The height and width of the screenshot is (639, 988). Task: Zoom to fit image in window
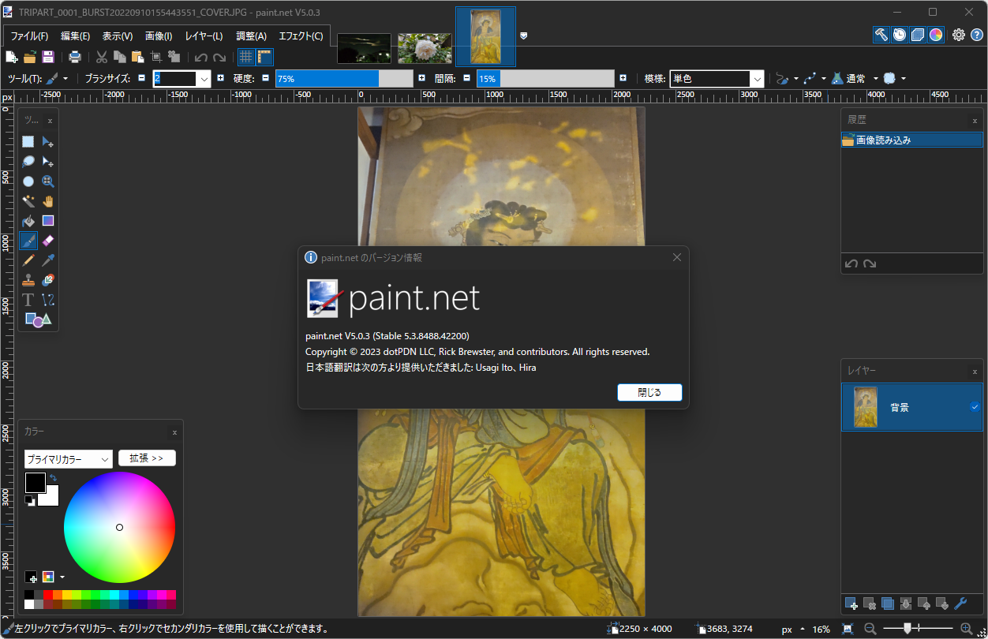[x=848, y=629]
